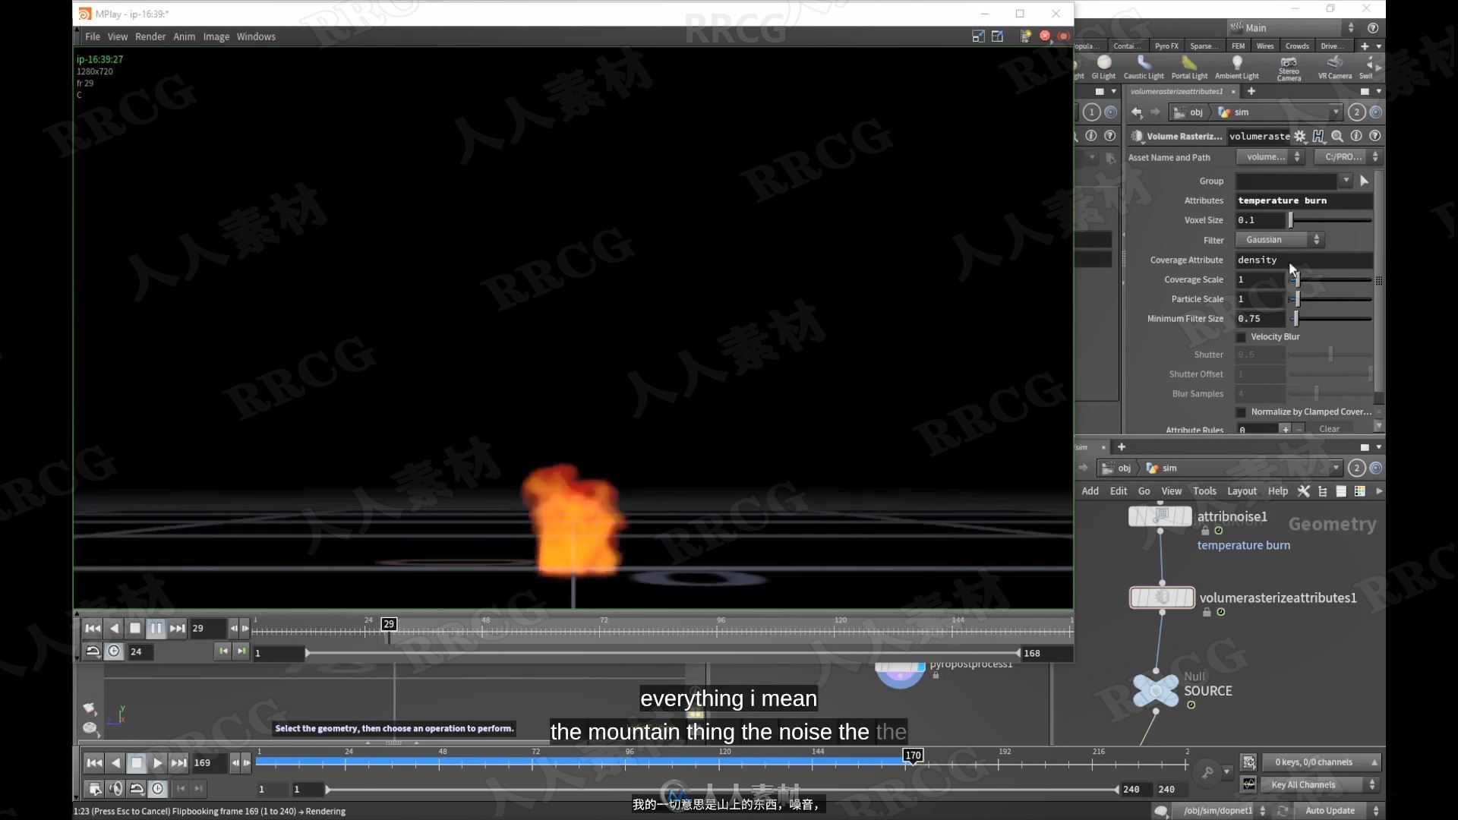Open the MPlay Image menu

pyautogui.click(x=216, y=36)
